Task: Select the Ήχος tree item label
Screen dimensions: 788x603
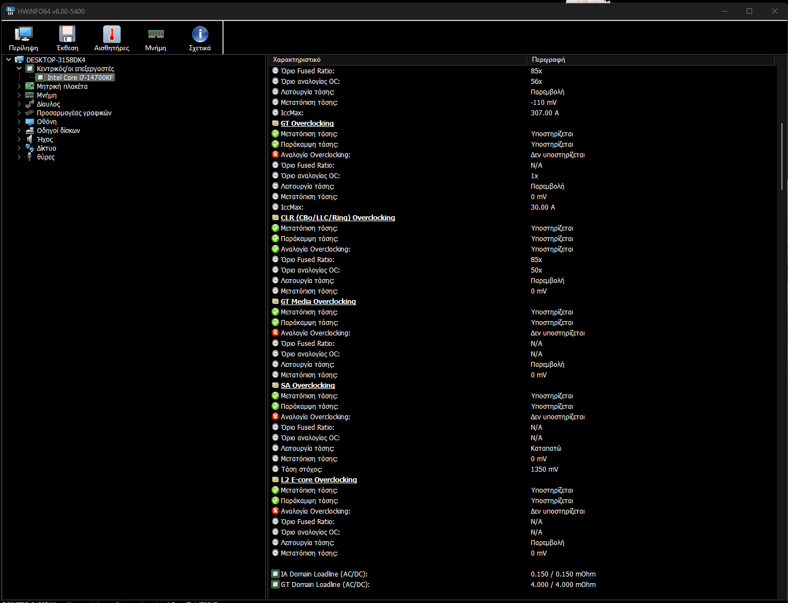Action: tap(45, 139)
